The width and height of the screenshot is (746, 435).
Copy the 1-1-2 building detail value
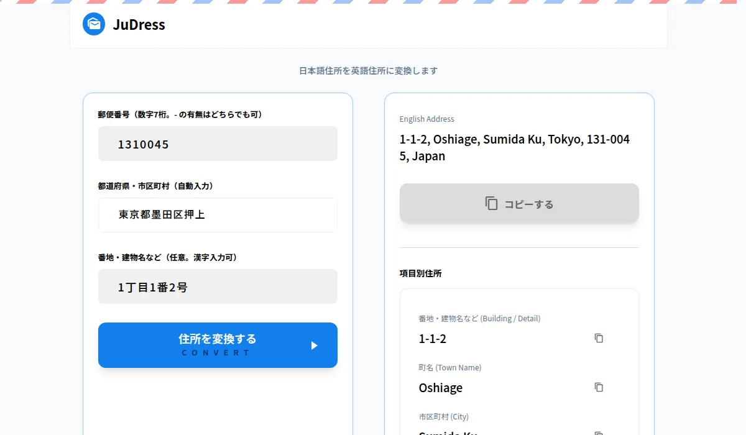click(599, 338)
